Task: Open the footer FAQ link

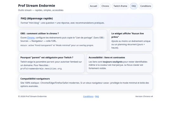Action: [x=97, y=96]
